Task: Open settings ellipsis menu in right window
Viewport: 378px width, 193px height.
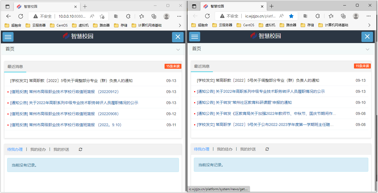Action: pos(369,16)
